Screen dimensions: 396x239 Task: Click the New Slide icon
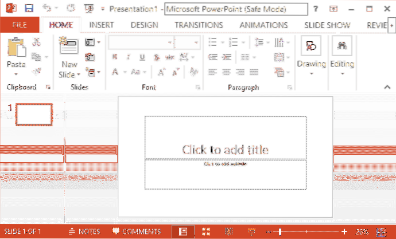coord(69,49)
